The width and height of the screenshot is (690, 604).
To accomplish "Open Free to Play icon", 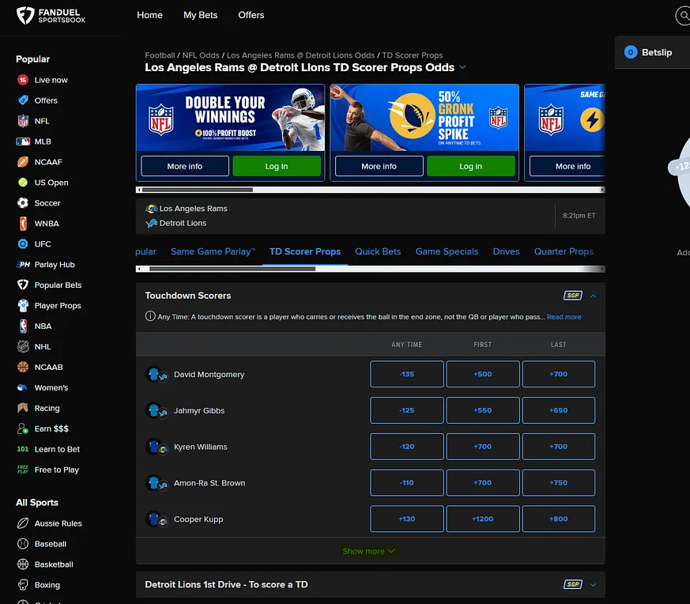I will coord(23,470).
